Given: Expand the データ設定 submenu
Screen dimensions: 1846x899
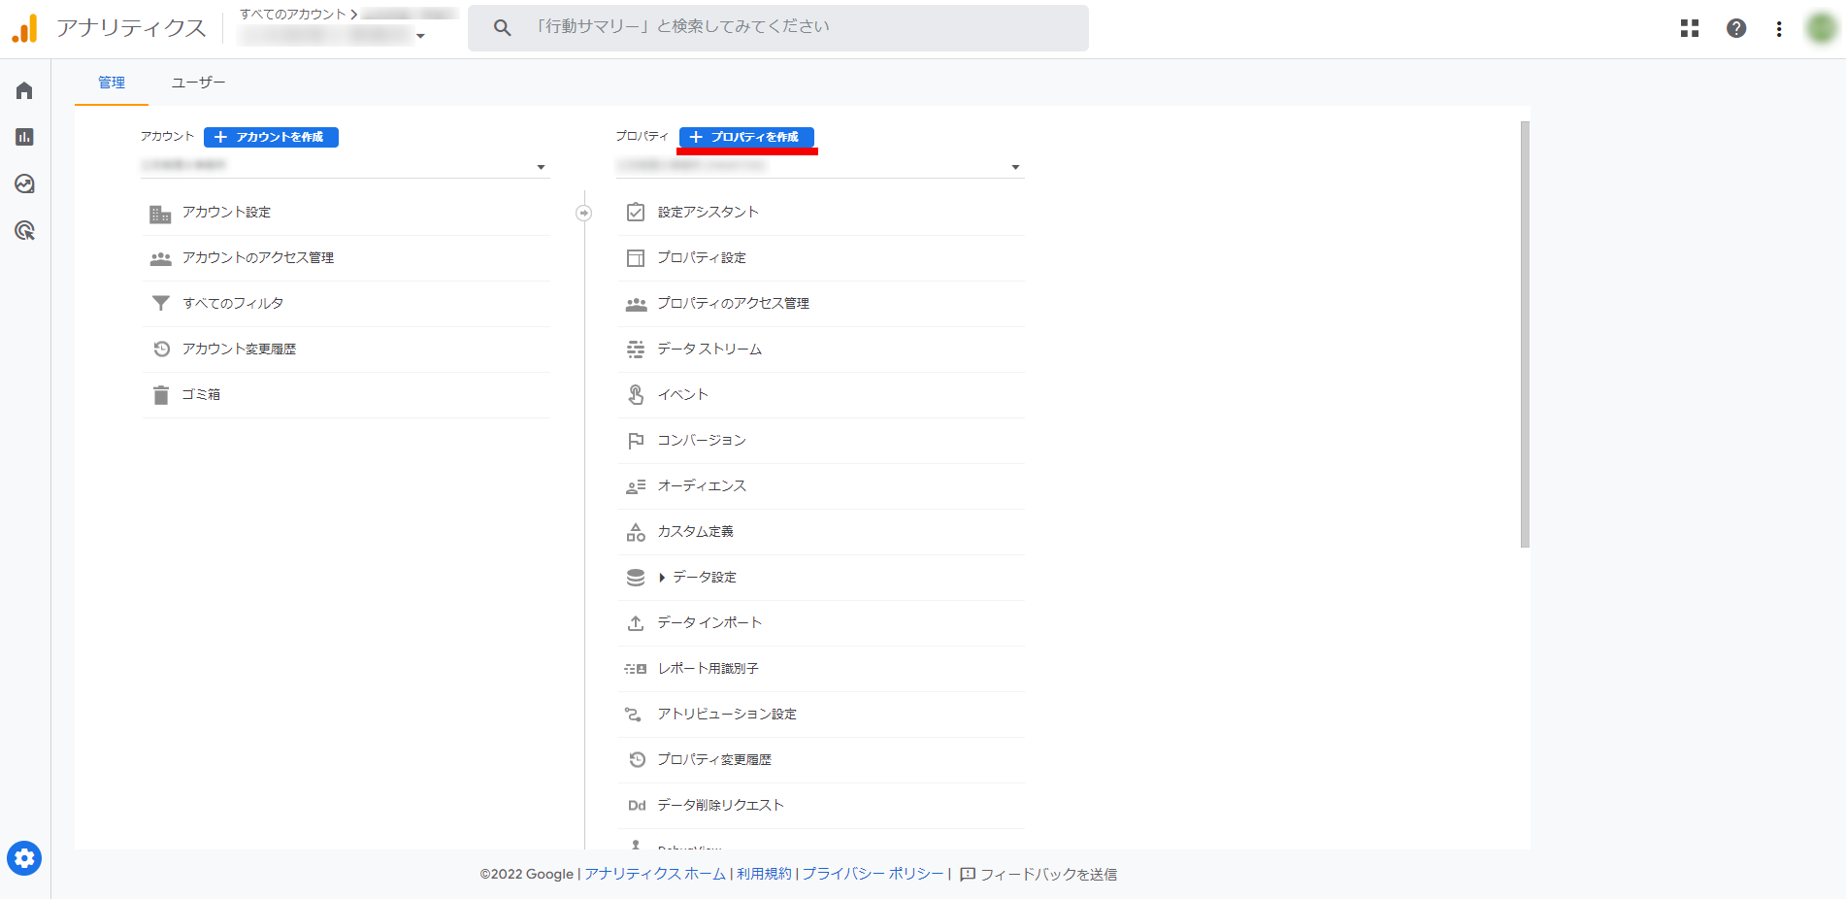Looking at the screenshot, I should (x=662, y=578).
